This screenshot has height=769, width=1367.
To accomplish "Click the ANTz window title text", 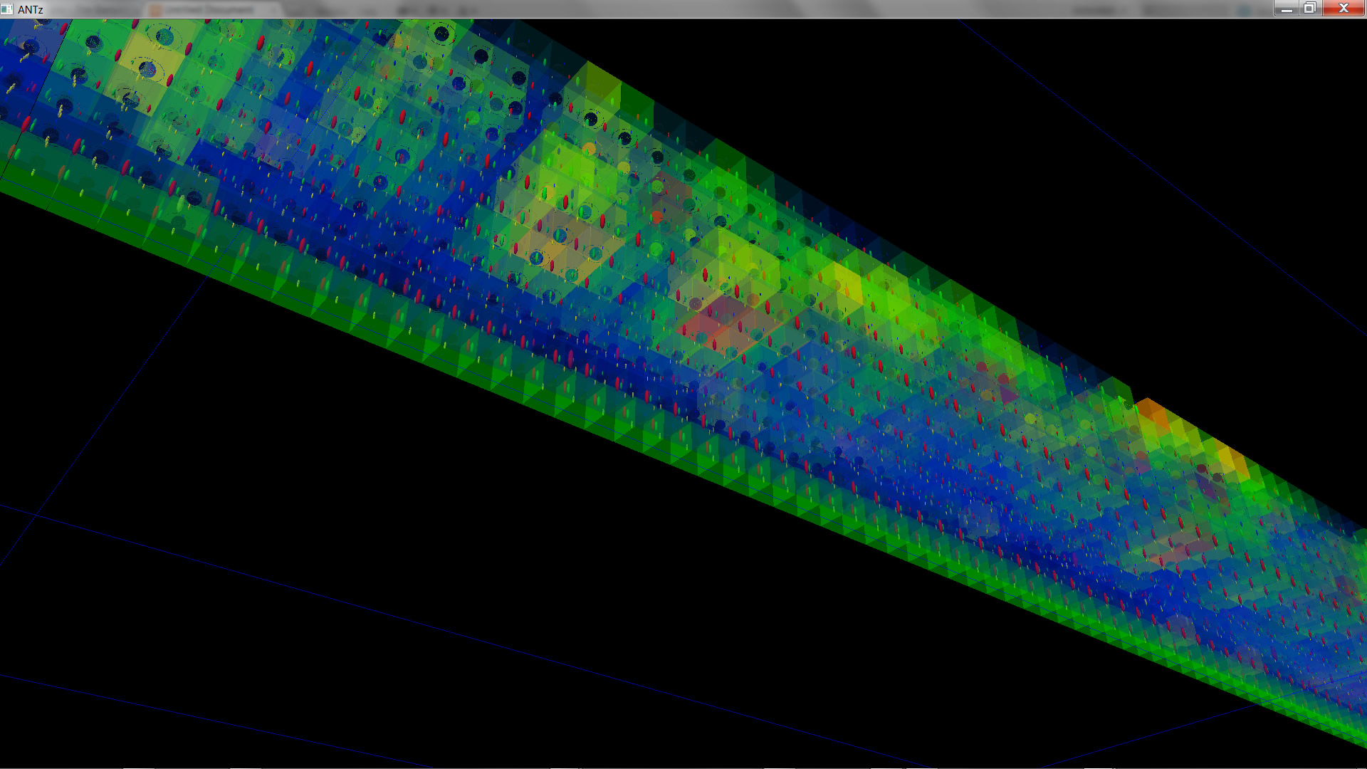I will pos(31,9).
